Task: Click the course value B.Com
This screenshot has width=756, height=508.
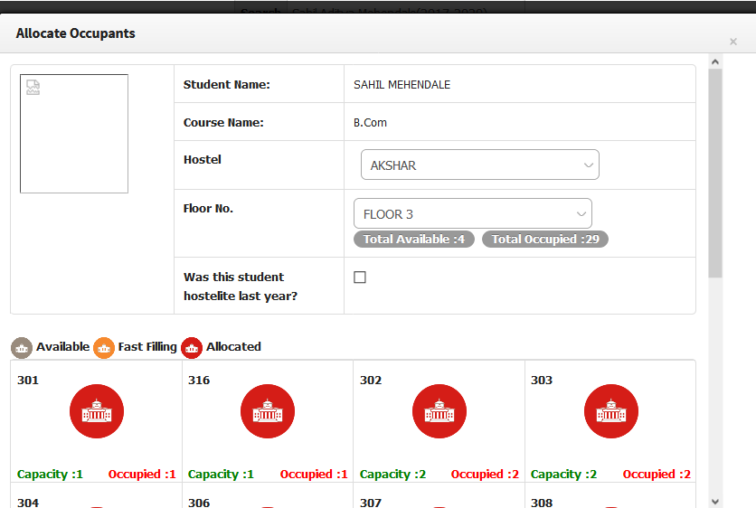Action: coord(370,122)
